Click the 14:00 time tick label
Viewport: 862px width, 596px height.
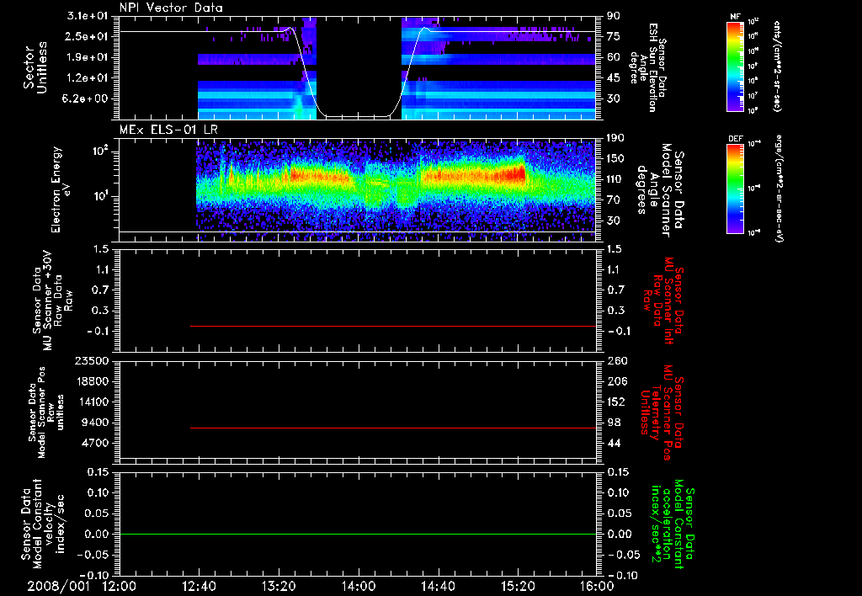pos(359,586)
